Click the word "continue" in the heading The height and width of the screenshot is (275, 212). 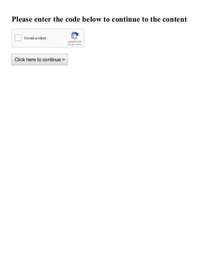point(126,19)
